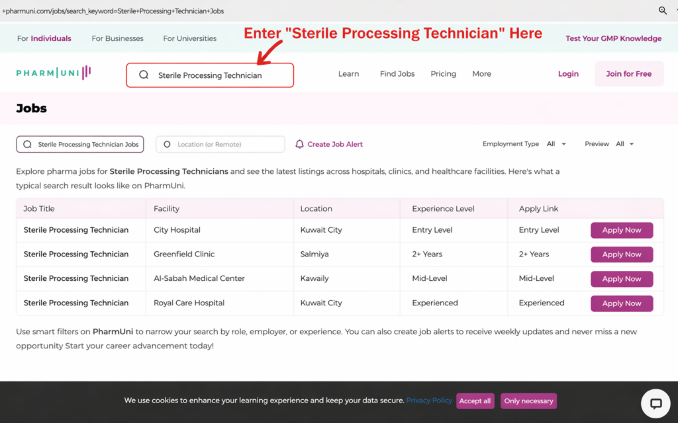This screenshot has height=423, width=678.
Task: Open the Find Jobs menu item
Action: click(x=397, y=74)
